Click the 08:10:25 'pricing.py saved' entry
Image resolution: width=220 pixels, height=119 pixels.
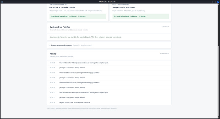109,68
